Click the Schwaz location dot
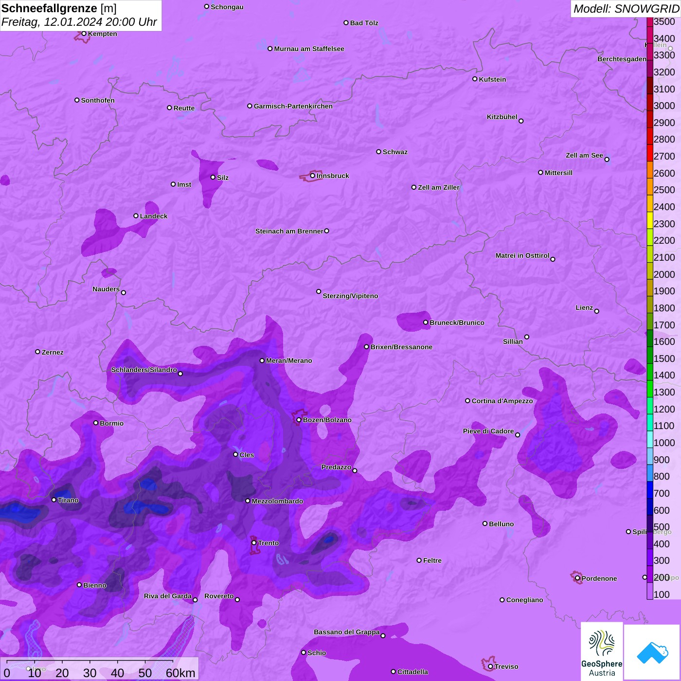Screen dimensions: 681x681 pos(378,151)
